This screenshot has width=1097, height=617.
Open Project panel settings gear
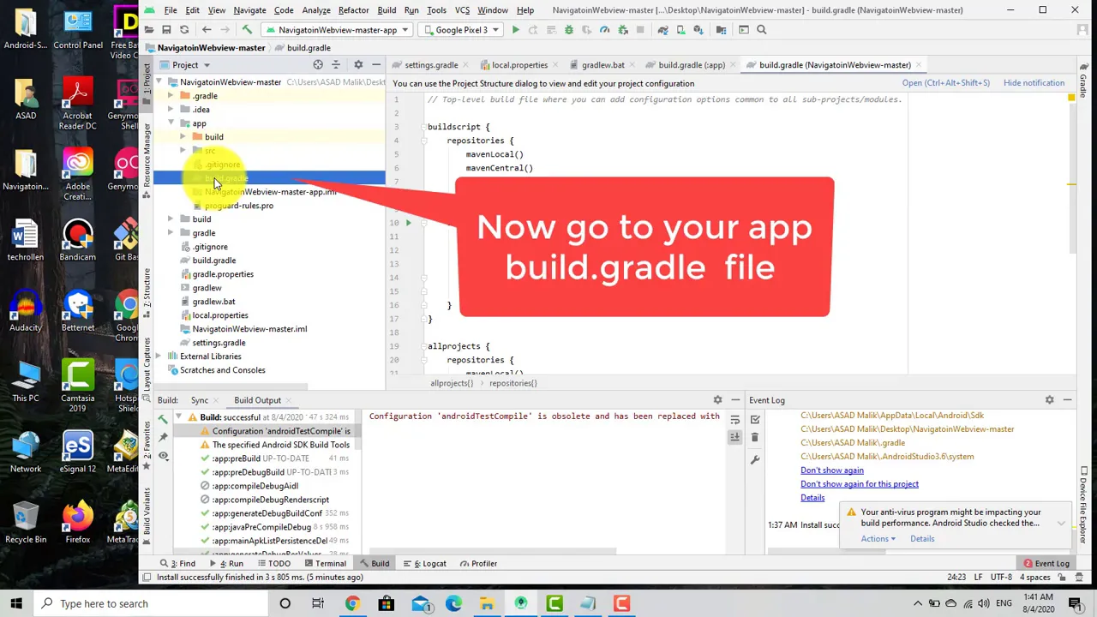358,64
